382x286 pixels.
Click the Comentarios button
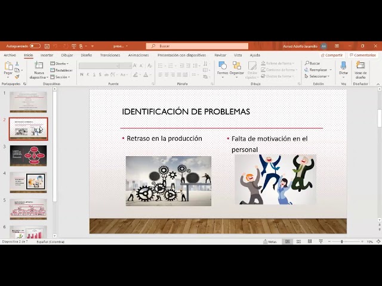pos(363,55)
